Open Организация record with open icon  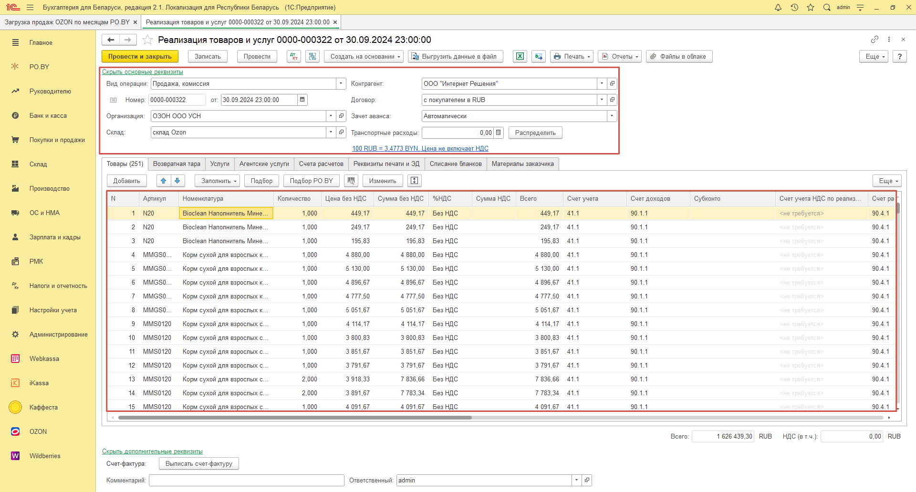pos(341,116)
